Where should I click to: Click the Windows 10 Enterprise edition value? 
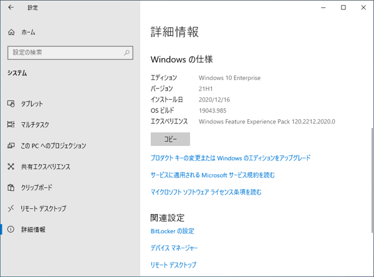point(229,78)
